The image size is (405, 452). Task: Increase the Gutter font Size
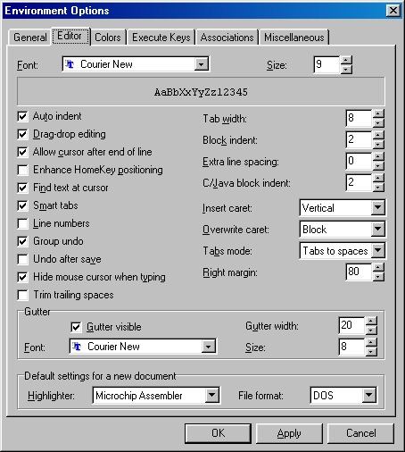(x=371, y=342)
